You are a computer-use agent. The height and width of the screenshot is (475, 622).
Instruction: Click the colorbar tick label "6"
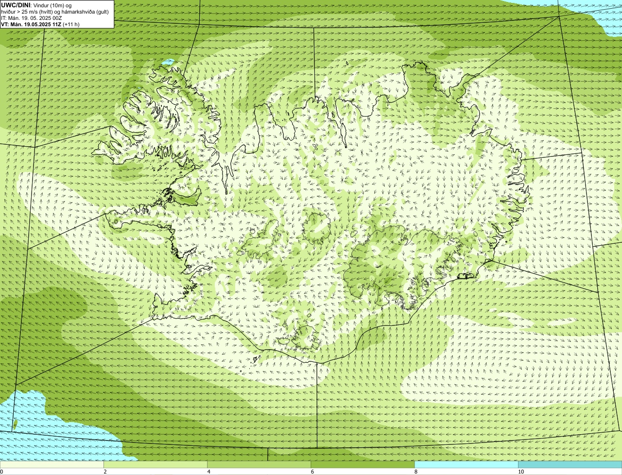pos(312,472)
